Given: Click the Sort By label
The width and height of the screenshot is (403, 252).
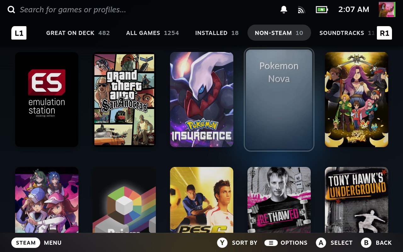Looking at the screenshot, I should click(x=245, y=243).
